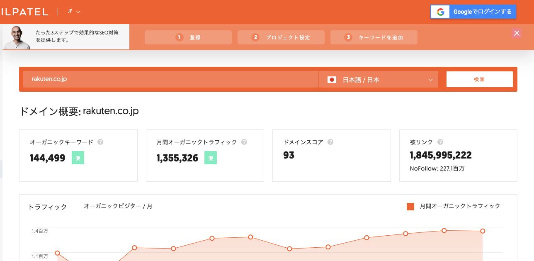Select step 2 プロジェクト設定
The height and width of the screenshot is (261, 534).
[x=281, y=37]
